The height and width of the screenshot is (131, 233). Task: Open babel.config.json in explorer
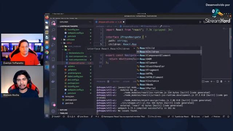pyautogui.click(x=75, y=76)
